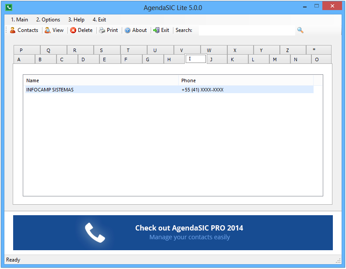Open the 2. Options menu

click(48, 20)
